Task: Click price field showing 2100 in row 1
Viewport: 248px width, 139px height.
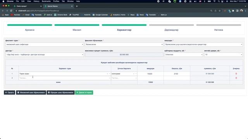Action: click(177, 74)
